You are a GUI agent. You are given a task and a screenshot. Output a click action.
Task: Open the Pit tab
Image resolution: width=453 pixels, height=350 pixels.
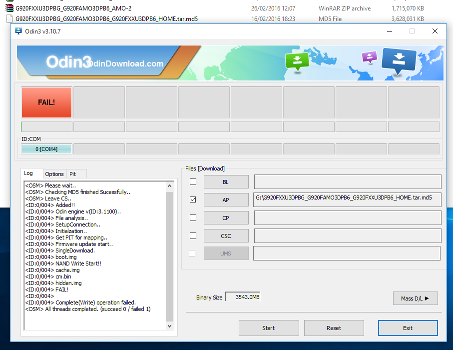[73, 174]
